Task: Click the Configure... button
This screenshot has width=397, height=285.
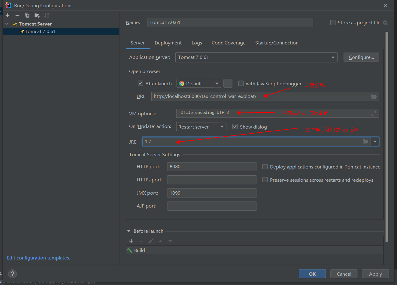Action: click(361, 57)
